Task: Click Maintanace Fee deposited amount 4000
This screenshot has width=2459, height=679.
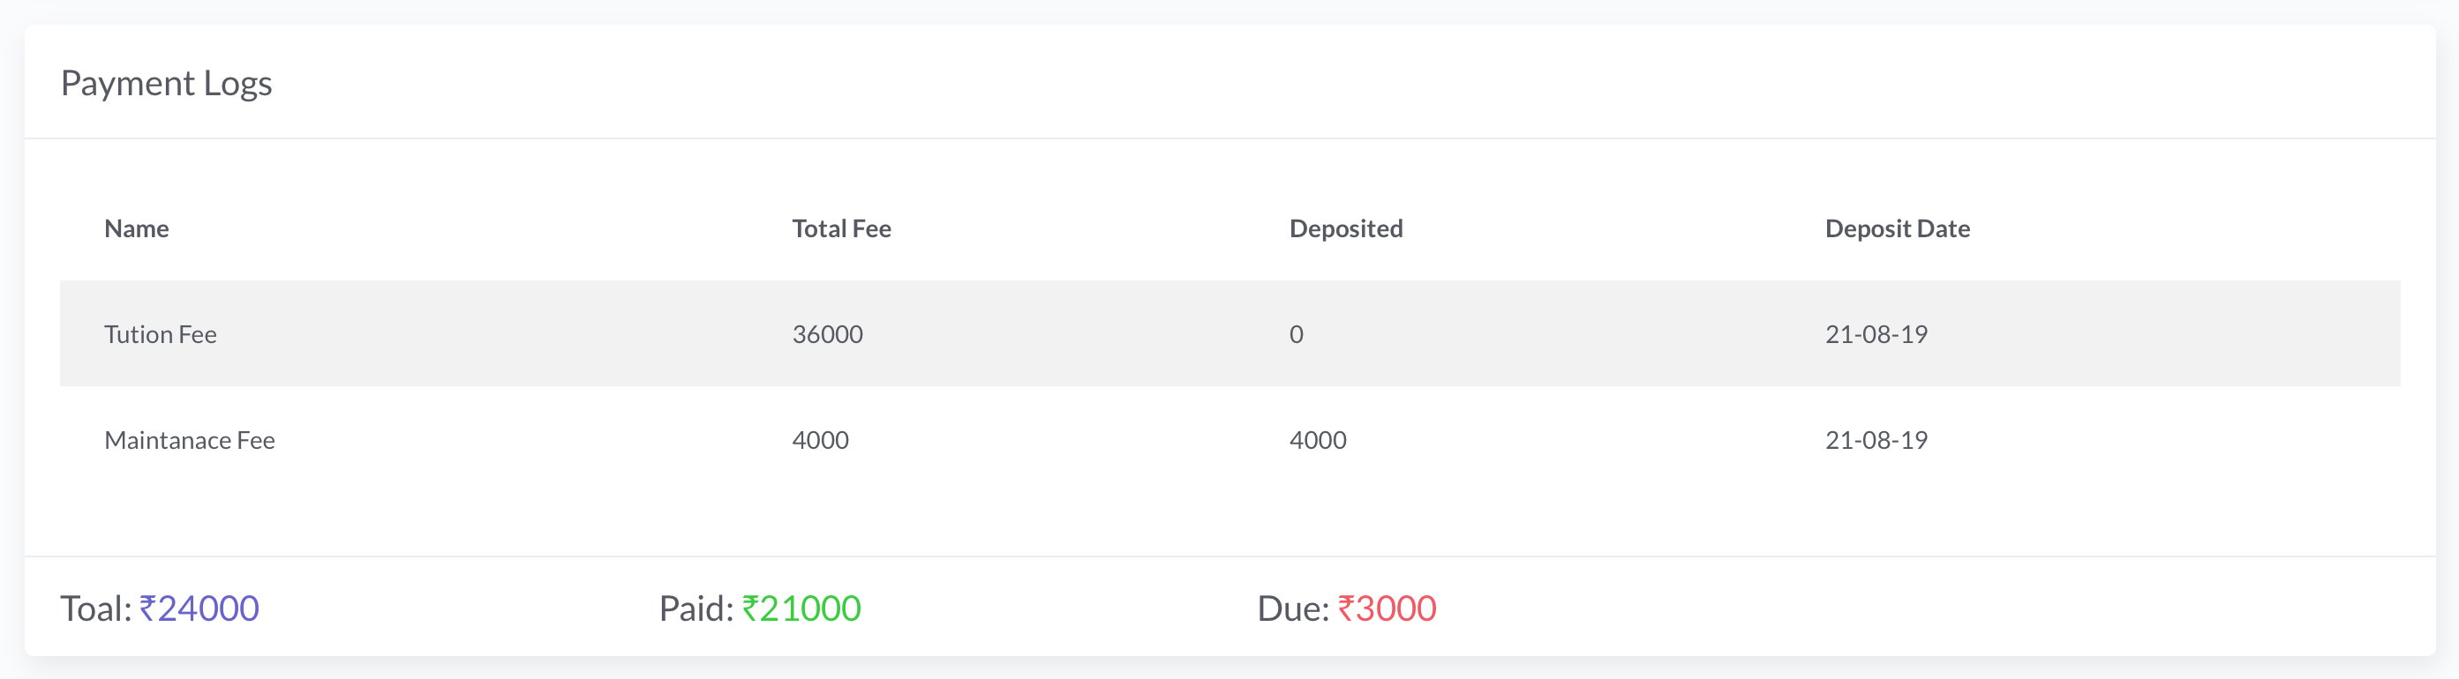Action: (x=1317, y=441)
